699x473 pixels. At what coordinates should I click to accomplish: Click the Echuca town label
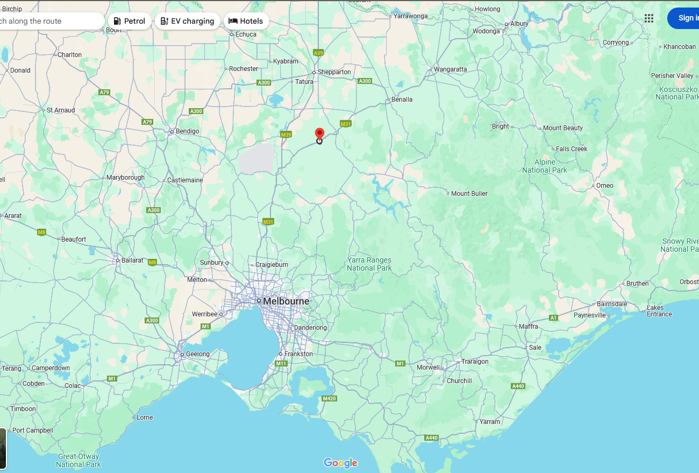pos(246,34)
